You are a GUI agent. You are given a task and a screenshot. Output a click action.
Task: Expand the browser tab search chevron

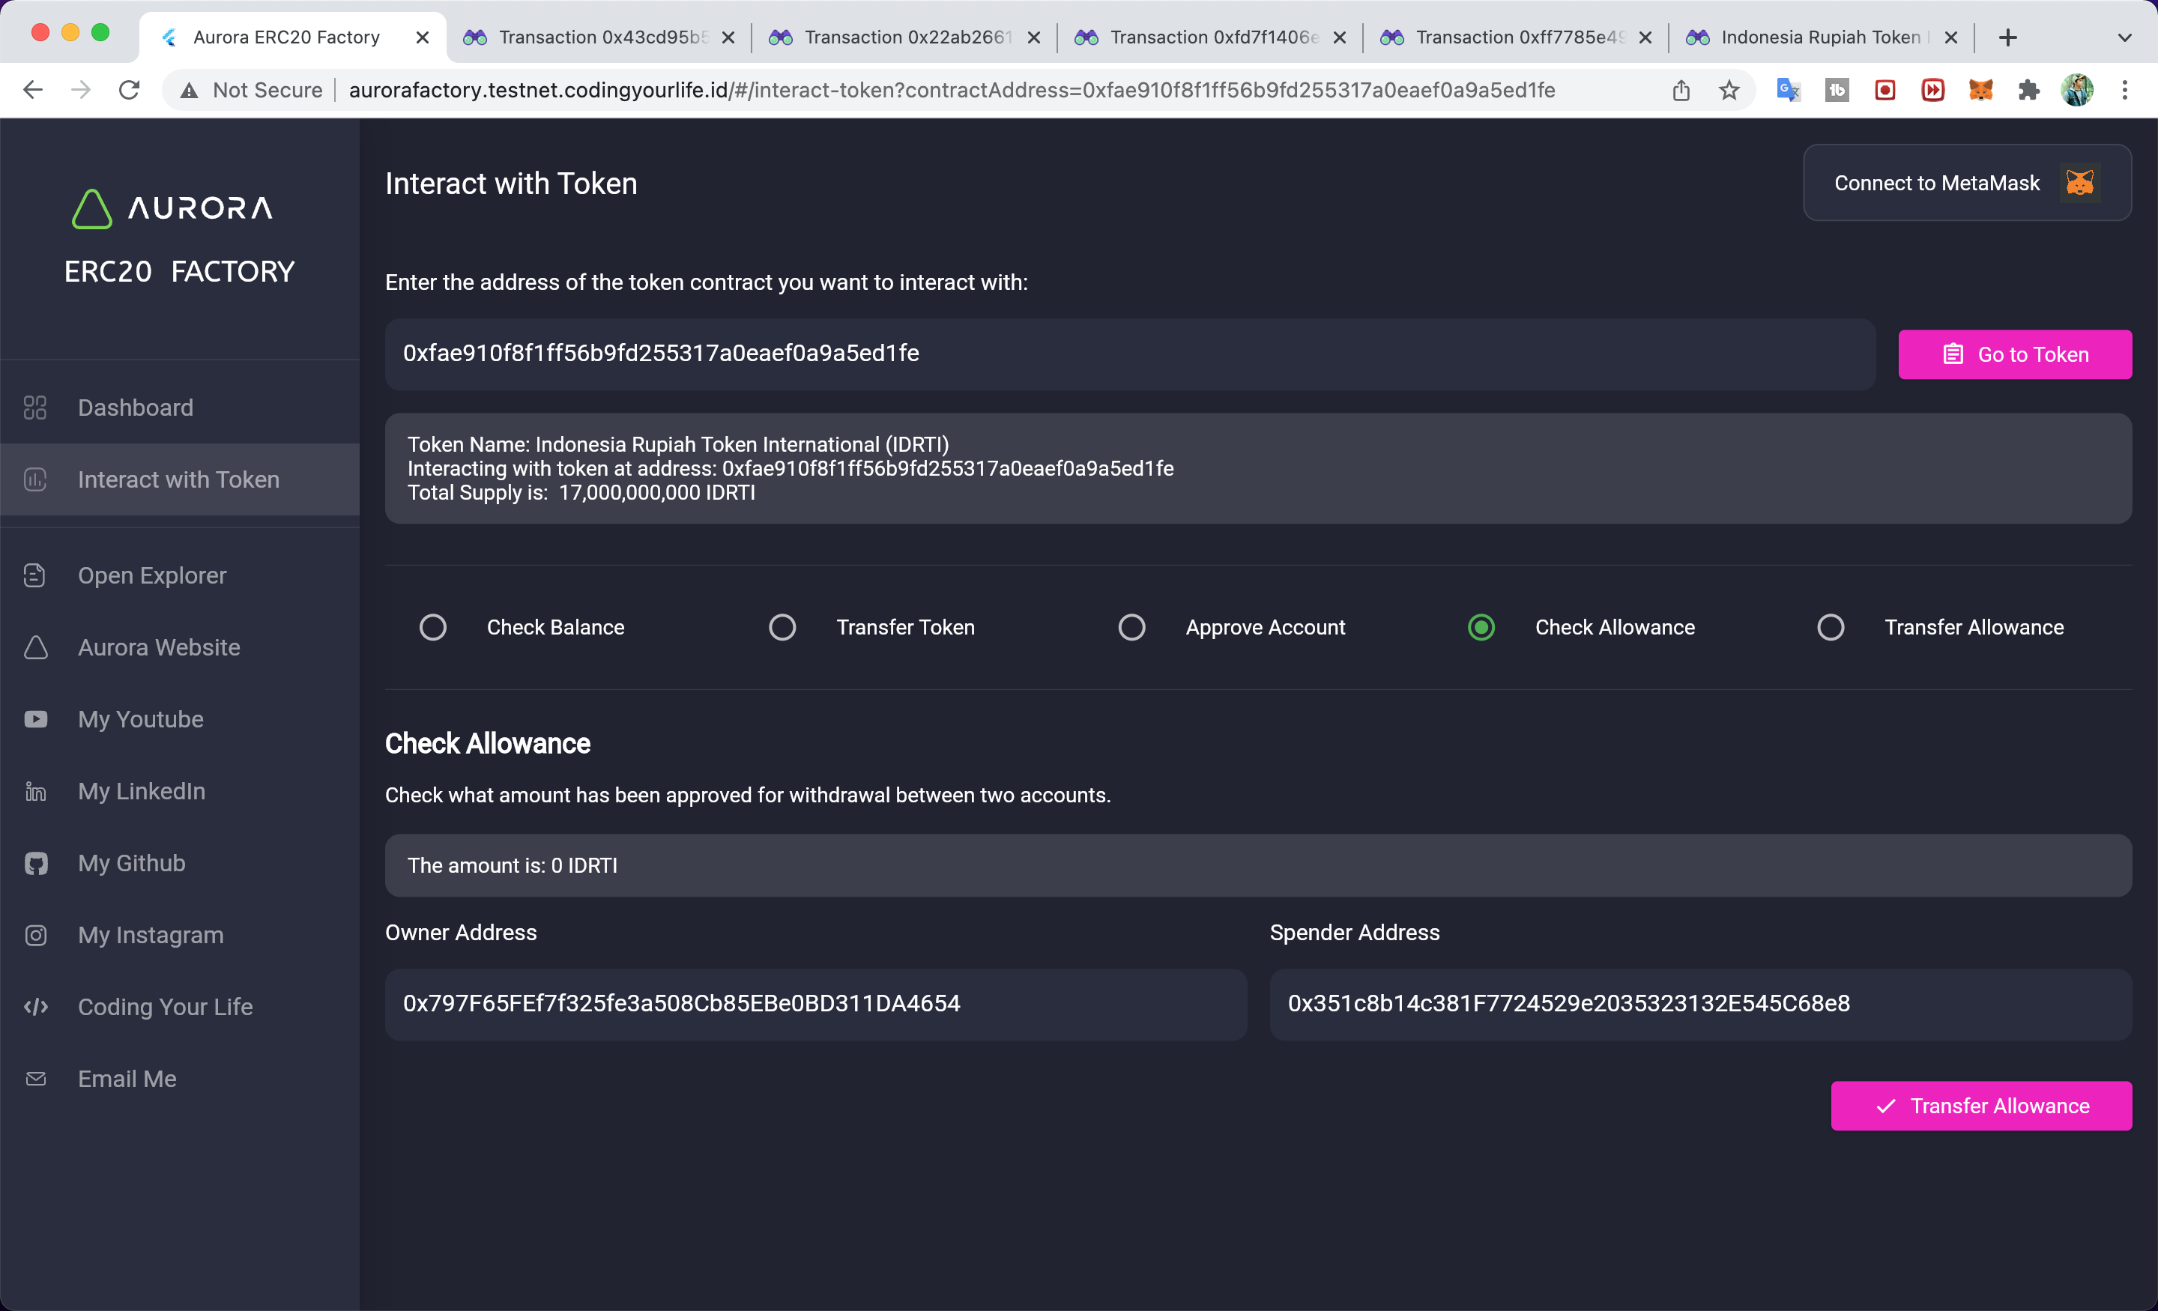pyautogui.click(x=2124, y=37)
